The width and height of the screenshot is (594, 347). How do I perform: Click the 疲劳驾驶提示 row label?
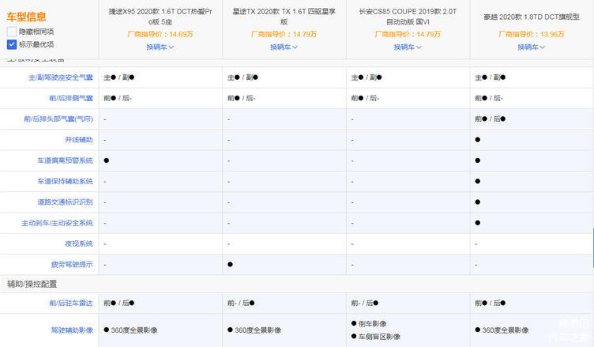point(72,264)
